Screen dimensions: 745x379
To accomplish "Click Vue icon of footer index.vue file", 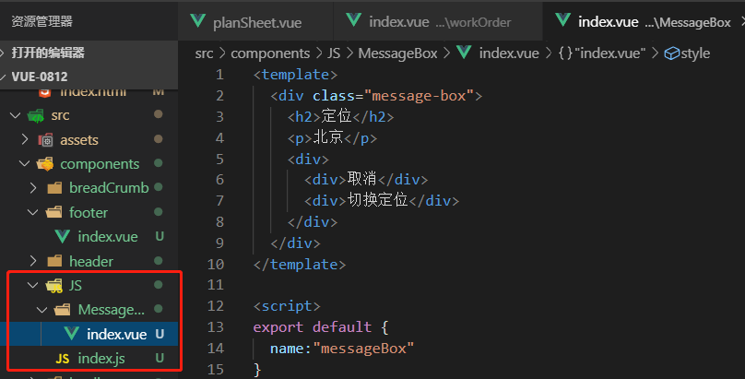I will (x=63, y=236).
